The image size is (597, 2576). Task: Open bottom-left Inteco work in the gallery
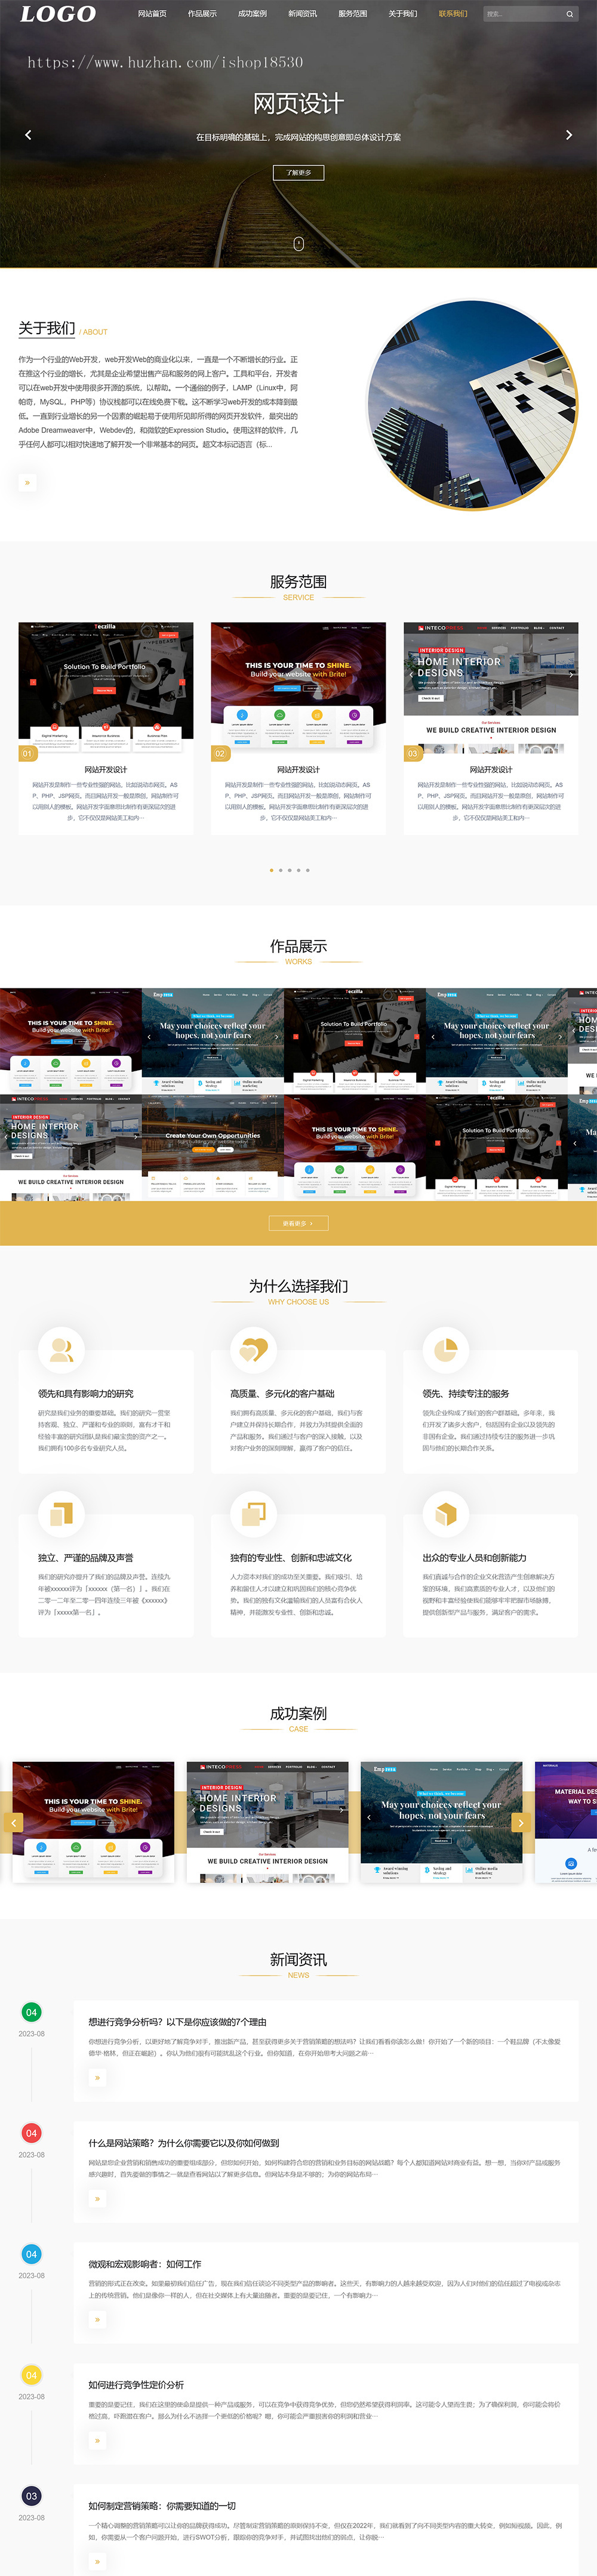tap(71, 1148)
